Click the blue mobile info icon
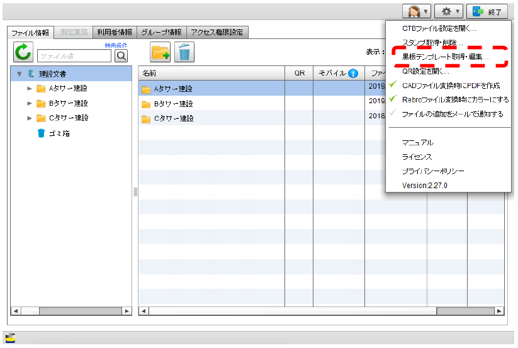 point(353,74)
